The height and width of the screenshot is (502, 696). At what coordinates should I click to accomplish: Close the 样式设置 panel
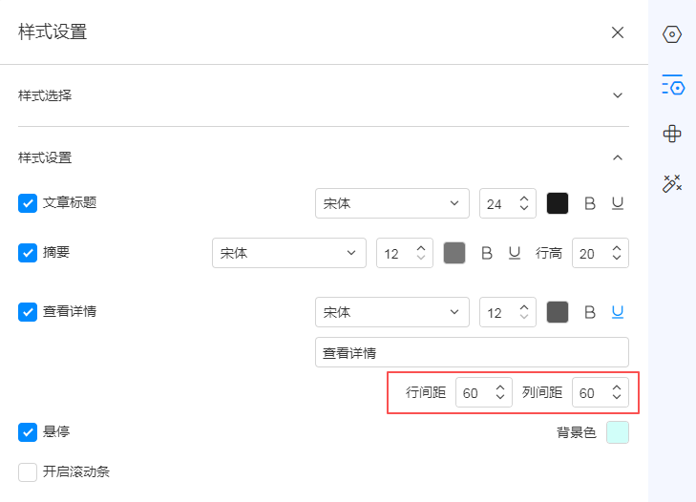click(x=618, y=32)
